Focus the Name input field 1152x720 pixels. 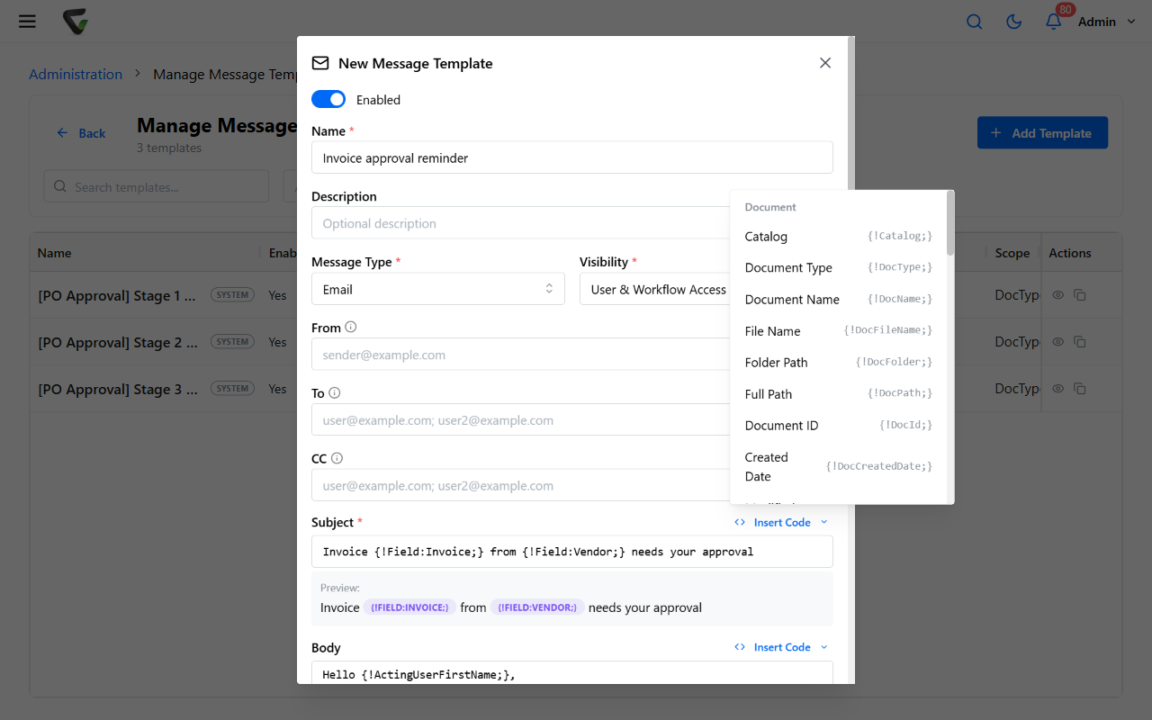point(571,157)
